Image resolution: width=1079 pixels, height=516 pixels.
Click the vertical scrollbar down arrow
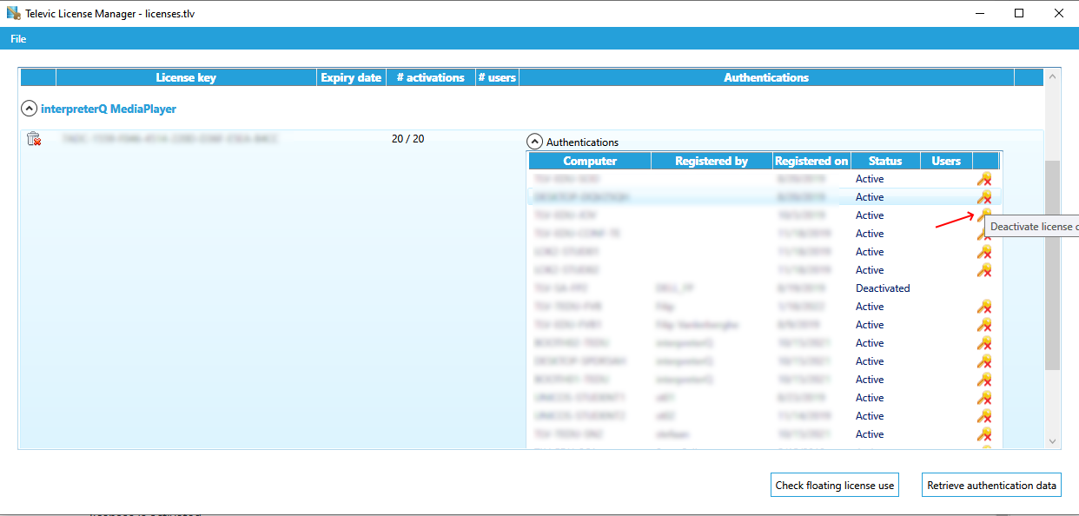click(1052, 441)
